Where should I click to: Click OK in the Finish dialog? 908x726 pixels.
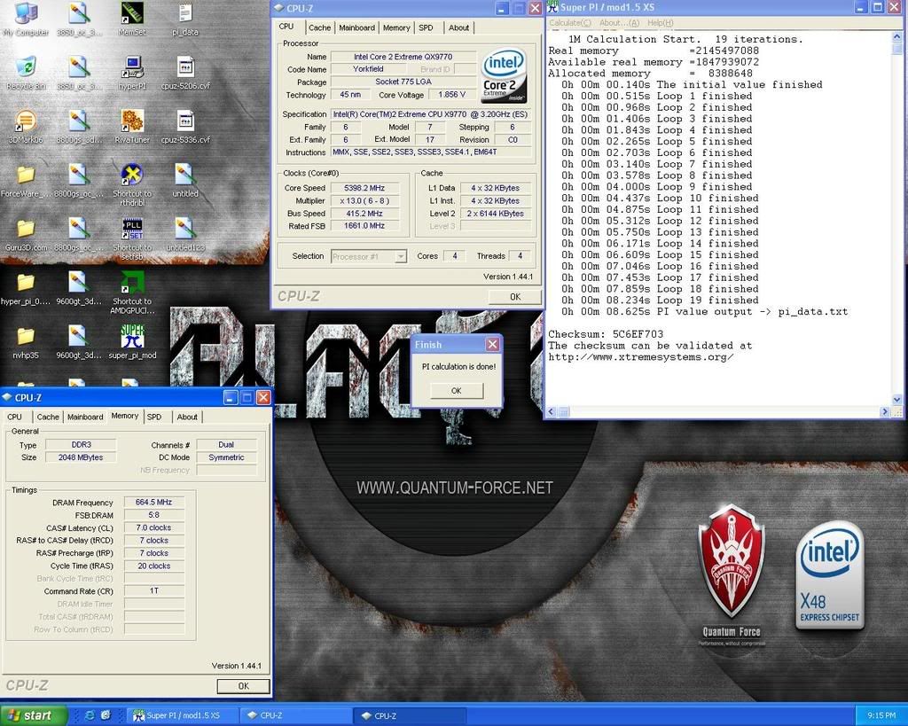click(455, 390)
